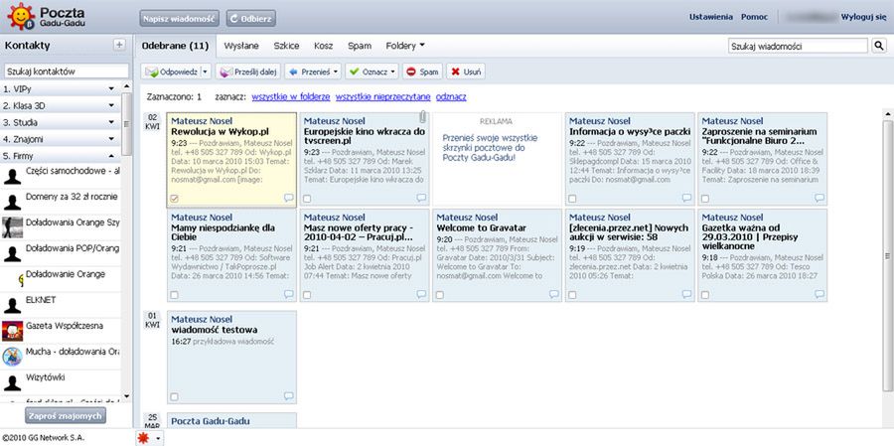Expand the 1. VIPy contact group
Image resolution: width=894 pixels, height=446 pixels.
pos(111,89)
